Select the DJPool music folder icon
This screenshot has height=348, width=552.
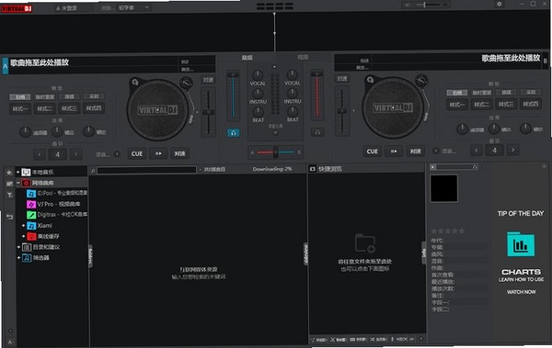(31, 194)
